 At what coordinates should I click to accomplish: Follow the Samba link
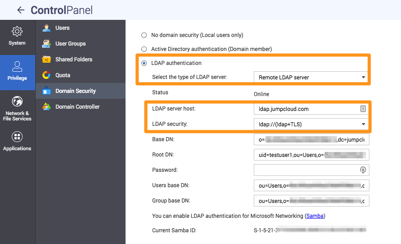(315, 216)
